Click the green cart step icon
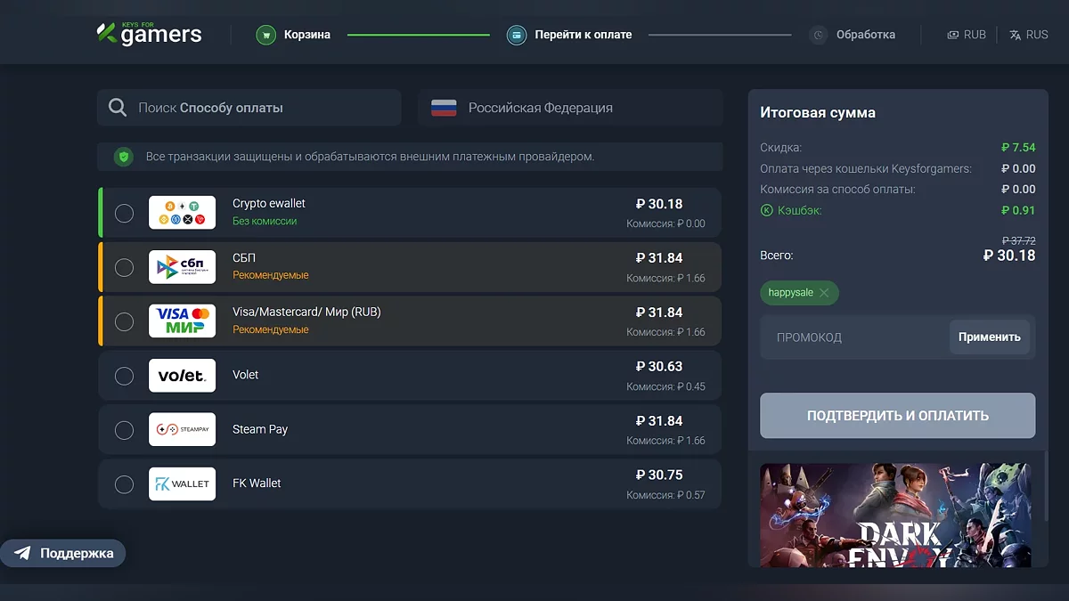 (x=265, y=35)
